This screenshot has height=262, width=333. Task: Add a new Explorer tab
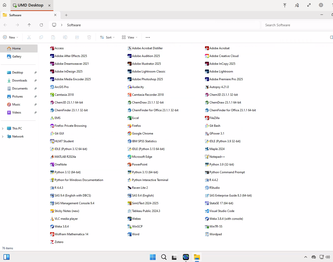tap(66, 15)
